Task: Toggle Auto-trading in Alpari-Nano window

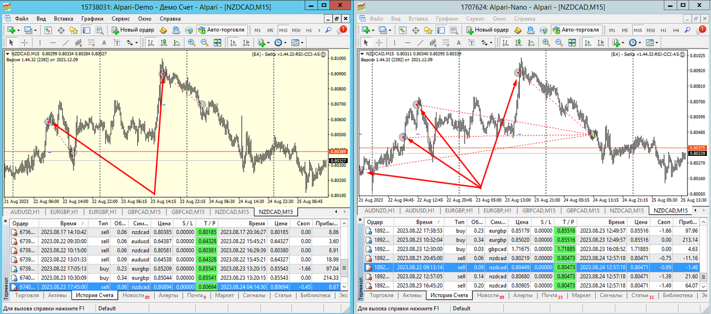Action: pos(576,30)
